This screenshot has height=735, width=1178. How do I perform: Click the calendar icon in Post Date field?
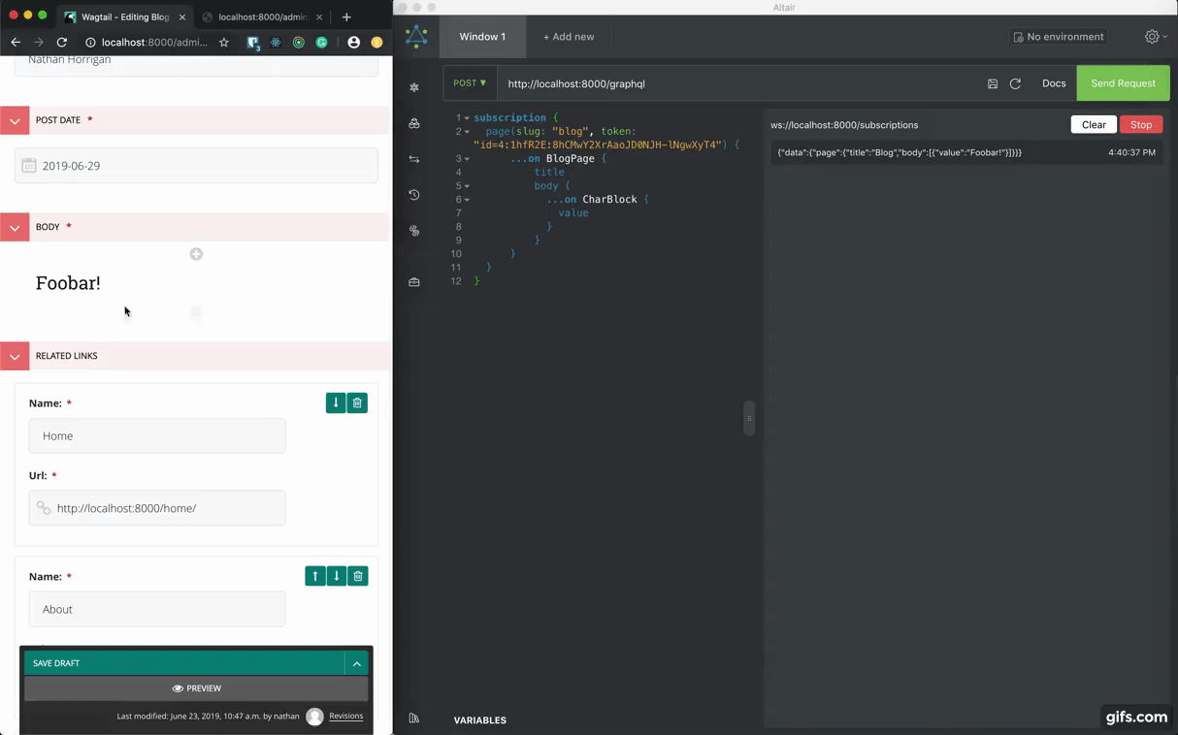(x=29, y=166)
